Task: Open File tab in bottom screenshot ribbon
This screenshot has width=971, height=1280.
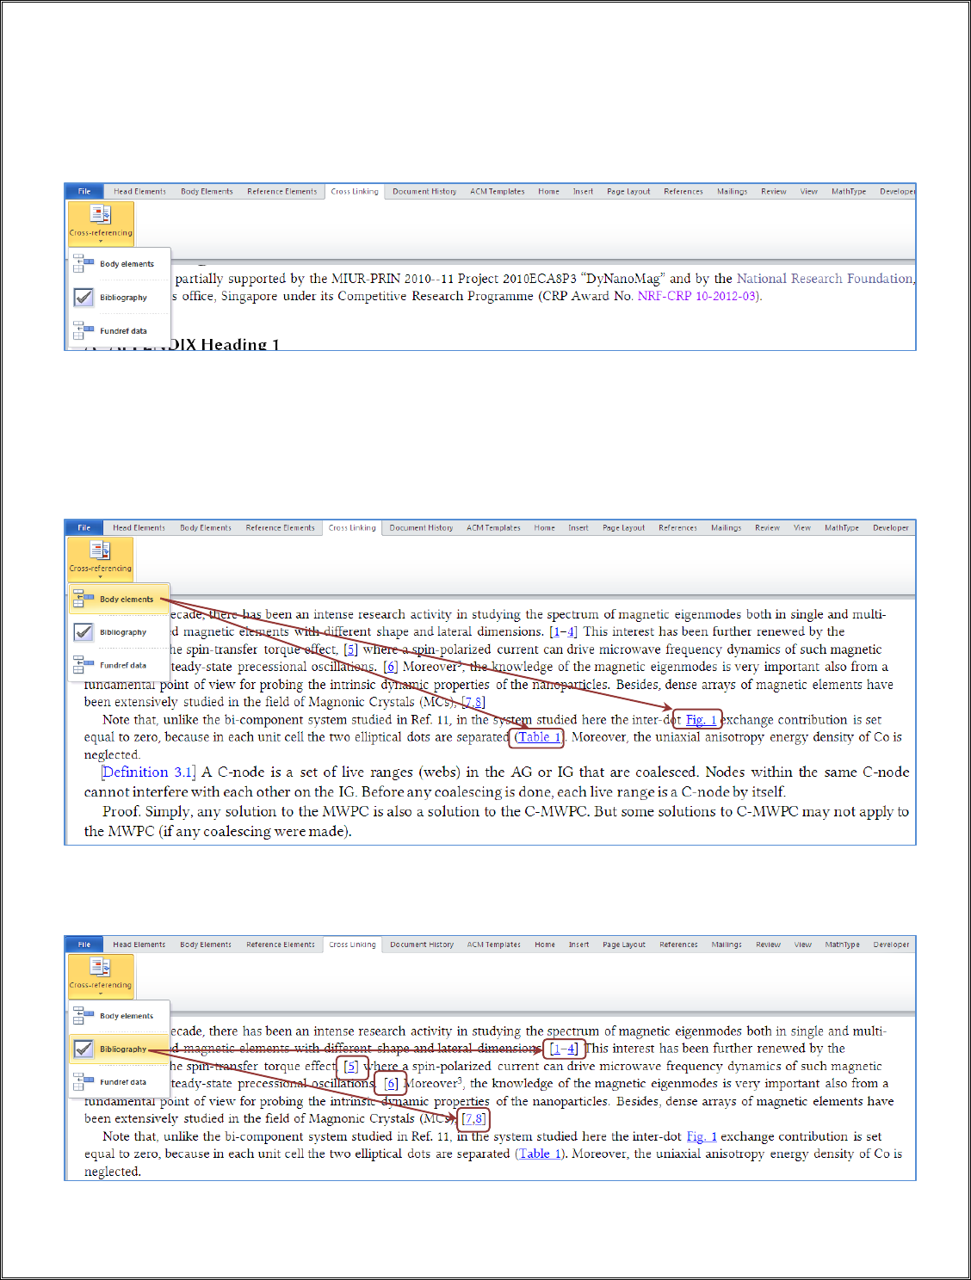Action: [x=84, y=945]
